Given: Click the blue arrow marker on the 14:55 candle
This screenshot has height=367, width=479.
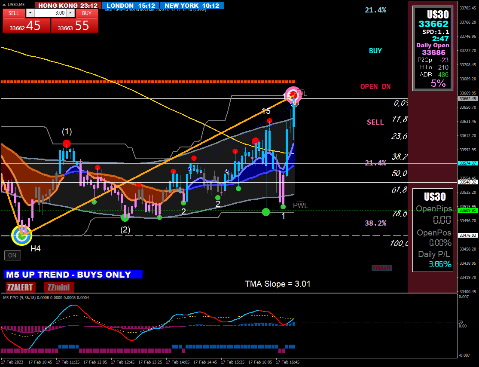Looking at the screenshot, I should point(227,172).
